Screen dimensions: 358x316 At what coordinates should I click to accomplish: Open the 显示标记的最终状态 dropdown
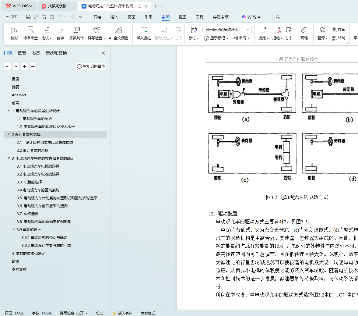pyautogui.click(x=227, y=30)
